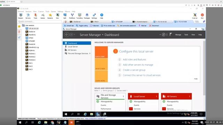Open the All Servers red tile header
The width and height of the screenshot is (223, 125).
tap(176, 97)
